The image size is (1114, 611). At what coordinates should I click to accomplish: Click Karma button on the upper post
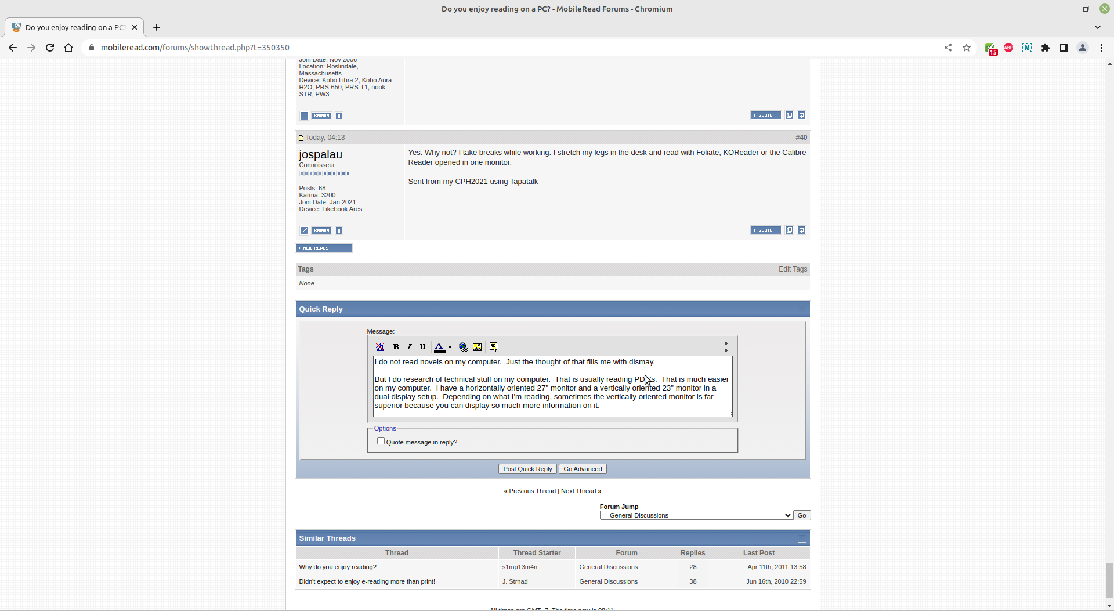[321, 116]
